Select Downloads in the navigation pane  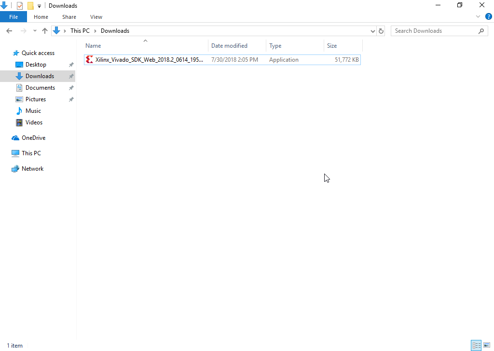40,76
